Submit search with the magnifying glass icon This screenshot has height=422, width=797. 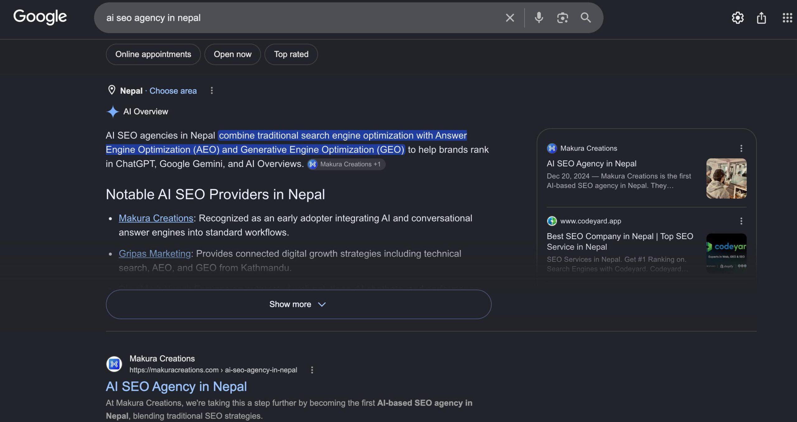point(586,18)
